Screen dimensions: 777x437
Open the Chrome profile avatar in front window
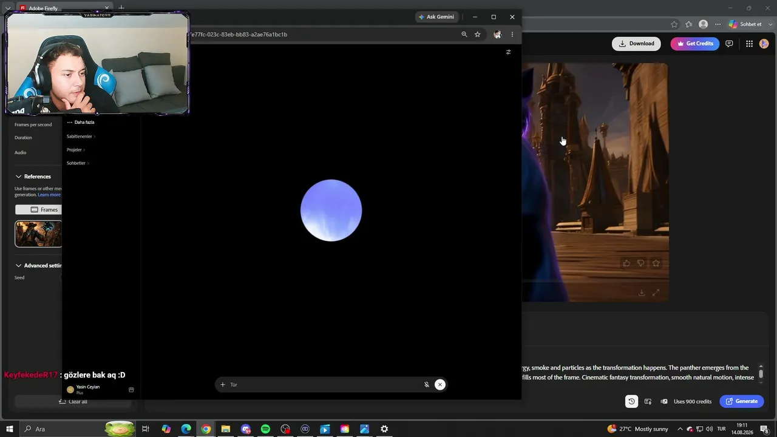pyautogui.click(x=497, y=35)
